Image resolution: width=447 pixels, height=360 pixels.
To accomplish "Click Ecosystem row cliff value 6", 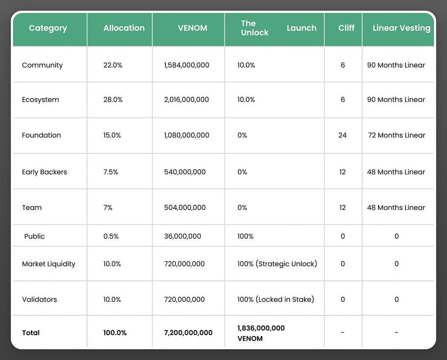I will point(343,100).
